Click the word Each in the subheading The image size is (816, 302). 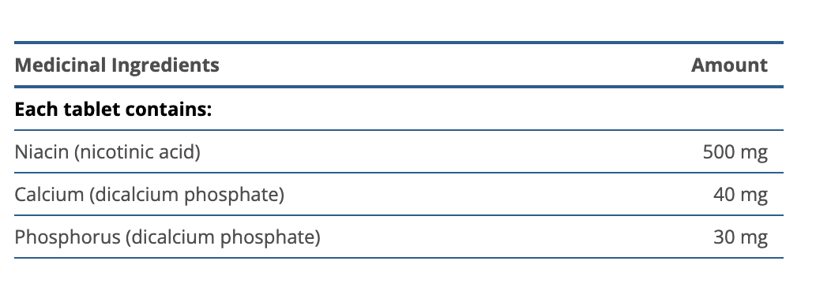point(36,110)
